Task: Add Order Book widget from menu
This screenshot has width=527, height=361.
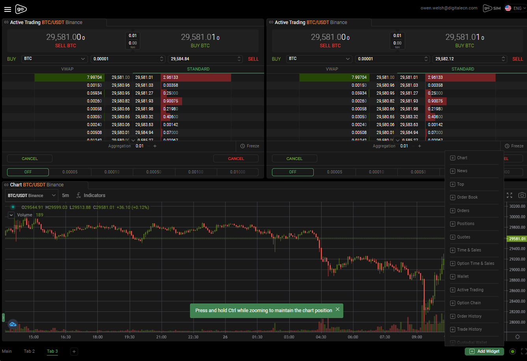Action: tap(474, 197)
